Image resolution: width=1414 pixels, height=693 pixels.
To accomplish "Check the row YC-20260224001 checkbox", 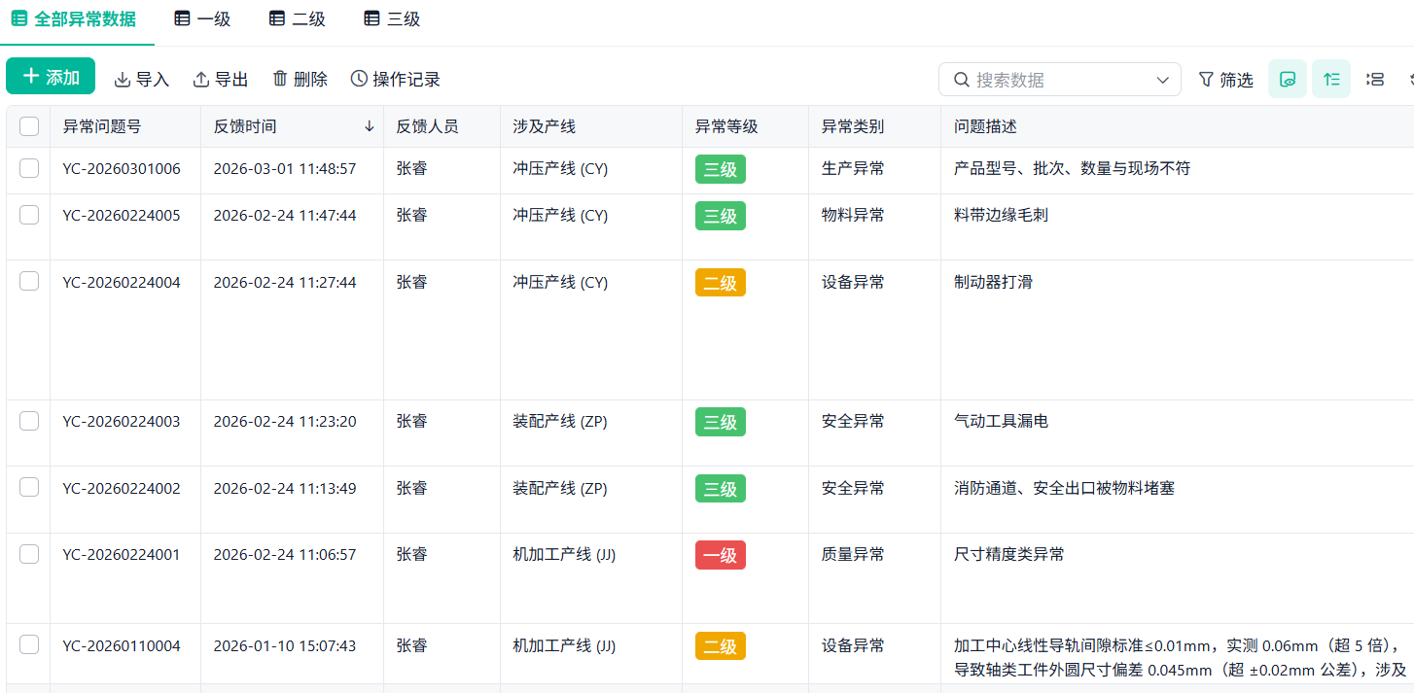I will [x=29, y=554].
